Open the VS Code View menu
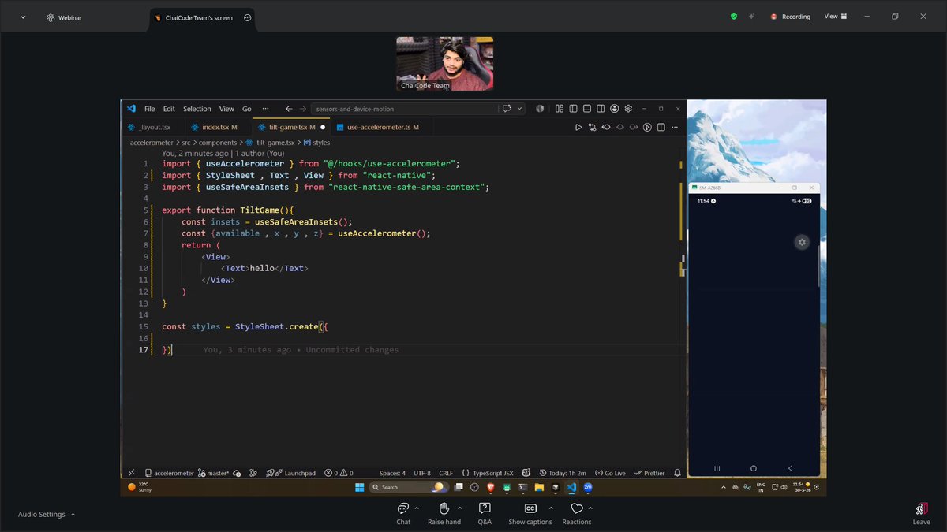Image resolution: width=947 pixels, height=532 pixels. pos(226,109)
